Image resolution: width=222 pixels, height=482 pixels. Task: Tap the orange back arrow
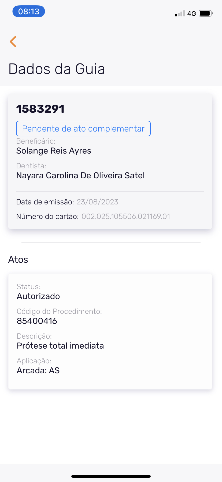point(13,41)
